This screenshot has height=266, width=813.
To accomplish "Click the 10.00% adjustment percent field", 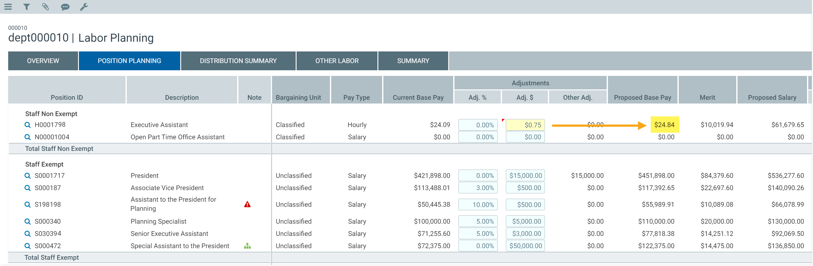I will tap(478, 205).
